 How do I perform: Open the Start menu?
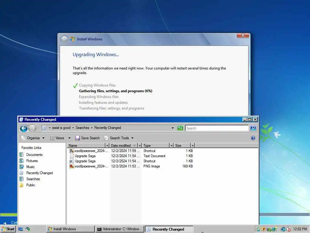(x=8, y=229)
